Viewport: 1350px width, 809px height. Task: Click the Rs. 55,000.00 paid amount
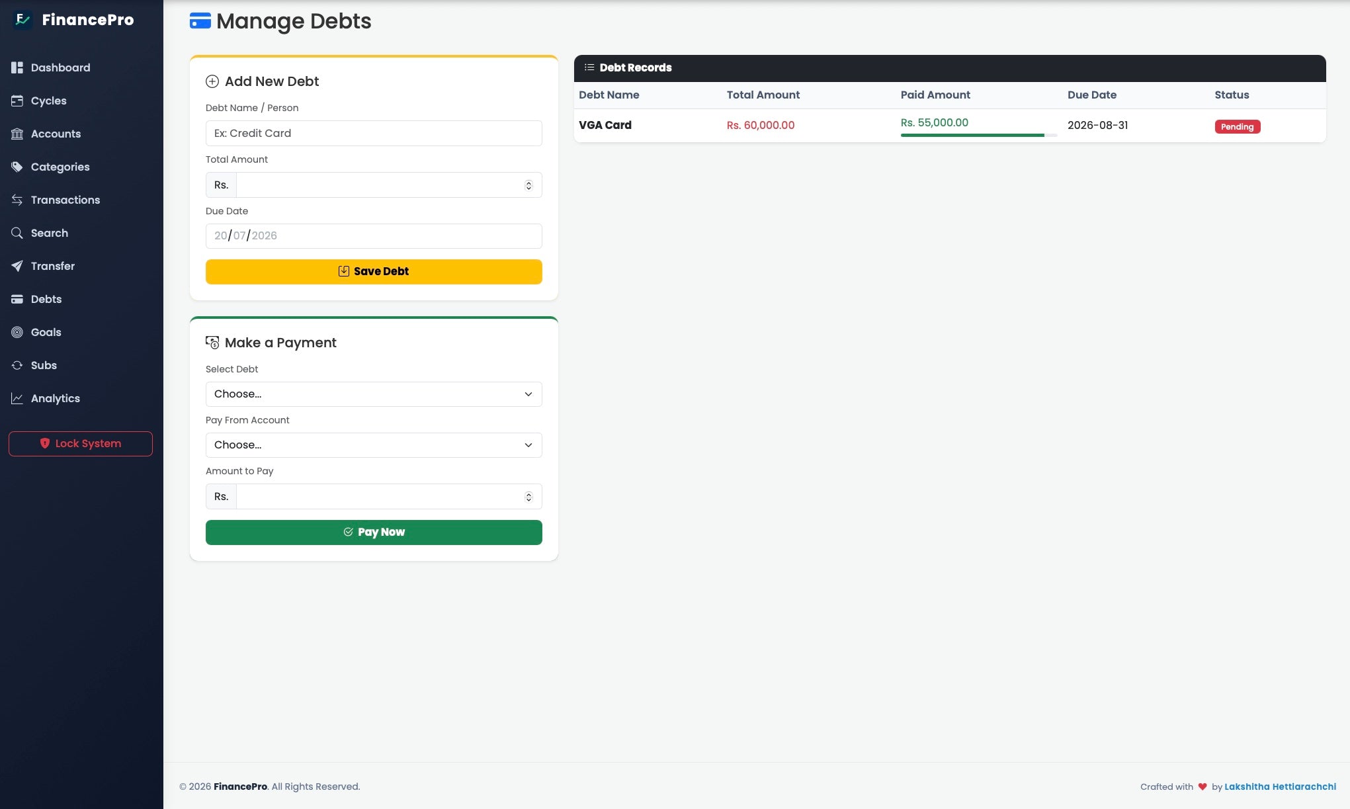pyautogui.click(x=935, y=122)
